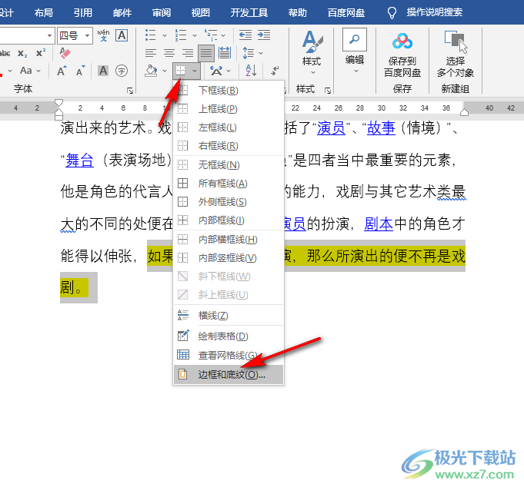The height and width of the screenshot is (487, 524).
Task: Click the phonetic guide wén icon
Action: pyautogui.click(x=103, y=35)
